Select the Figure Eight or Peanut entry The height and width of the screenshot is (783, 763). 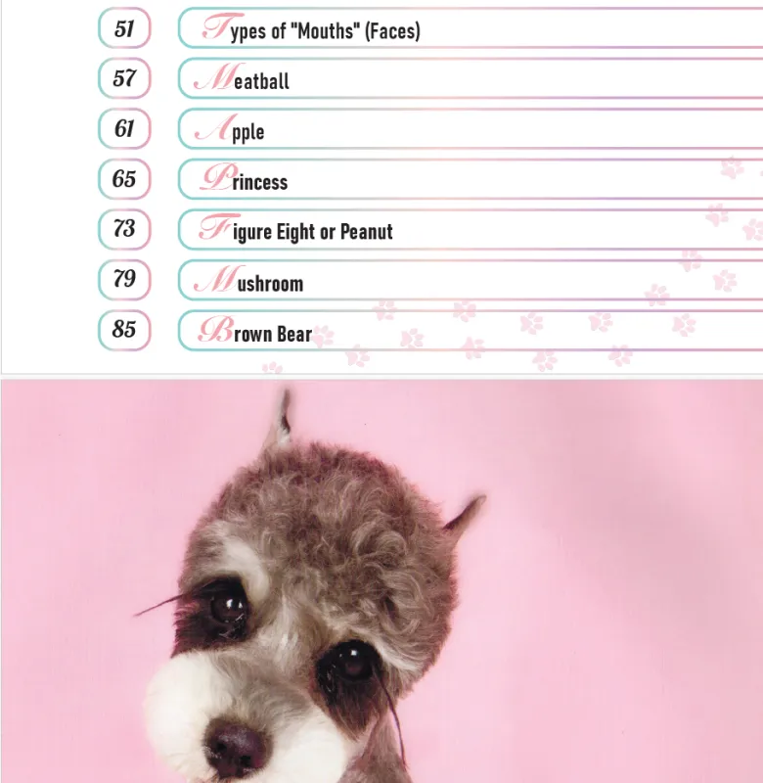click(471, 229)
